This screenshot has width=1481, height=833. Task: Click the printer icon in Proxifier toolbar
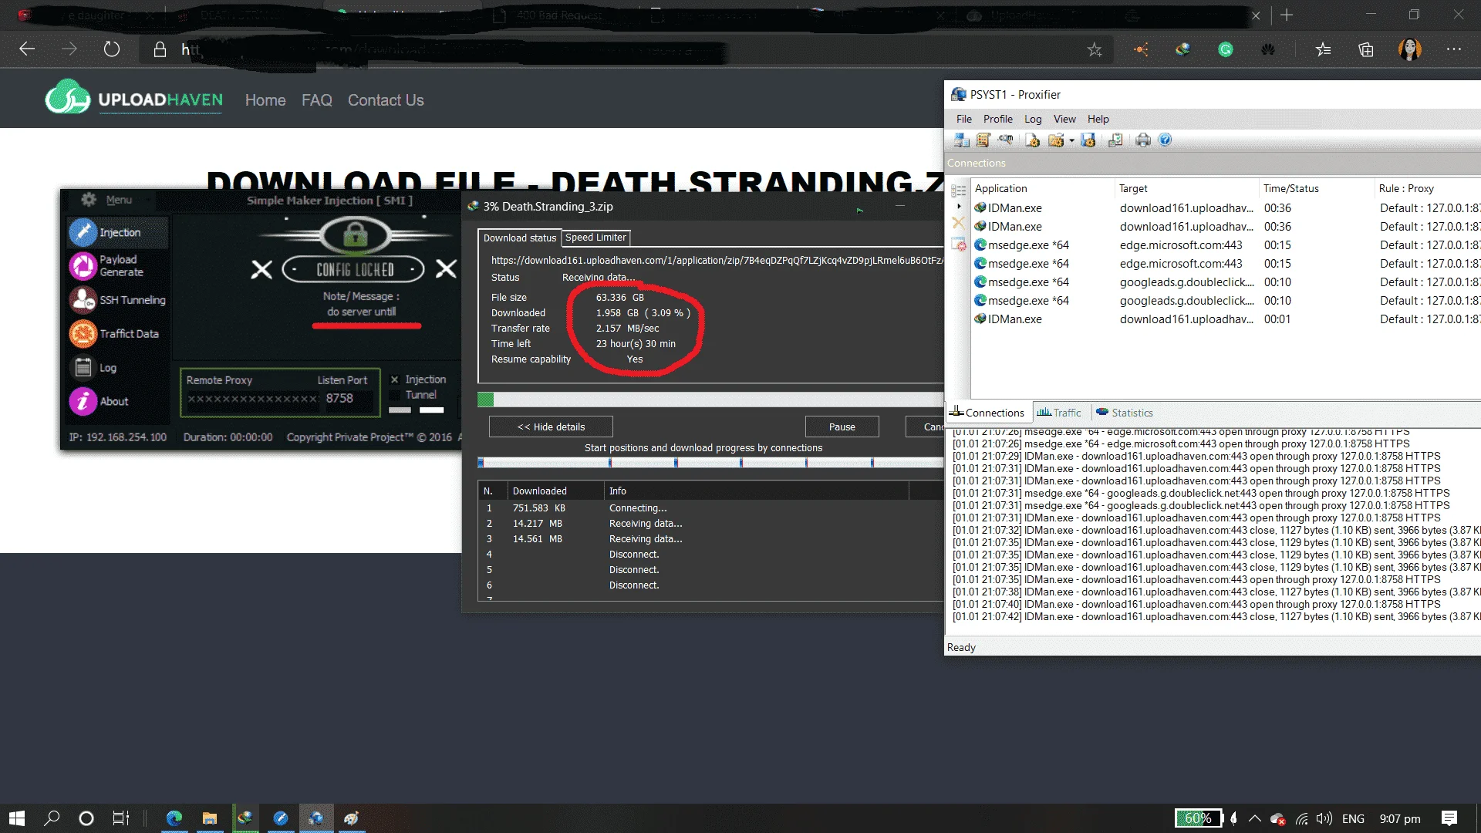point(1143,140)
